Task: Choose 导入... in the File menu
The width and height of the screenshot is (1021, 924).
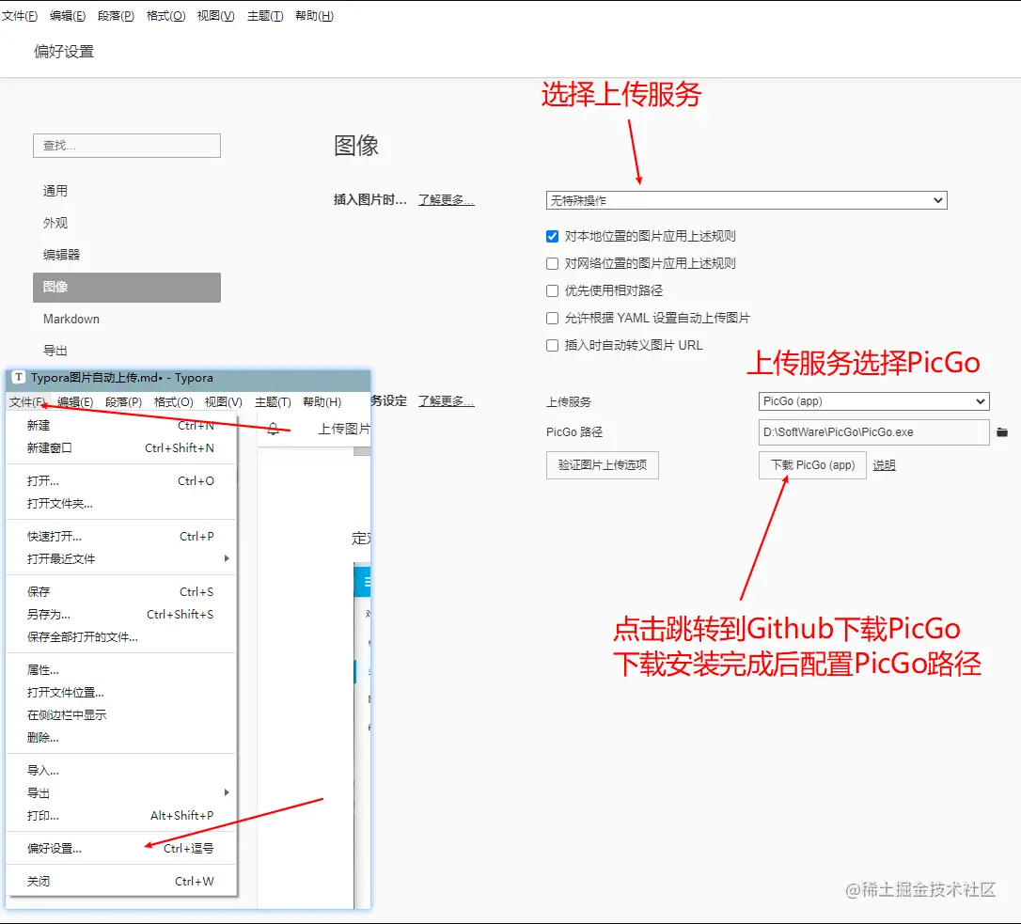Action: click(x=120, y=771)
